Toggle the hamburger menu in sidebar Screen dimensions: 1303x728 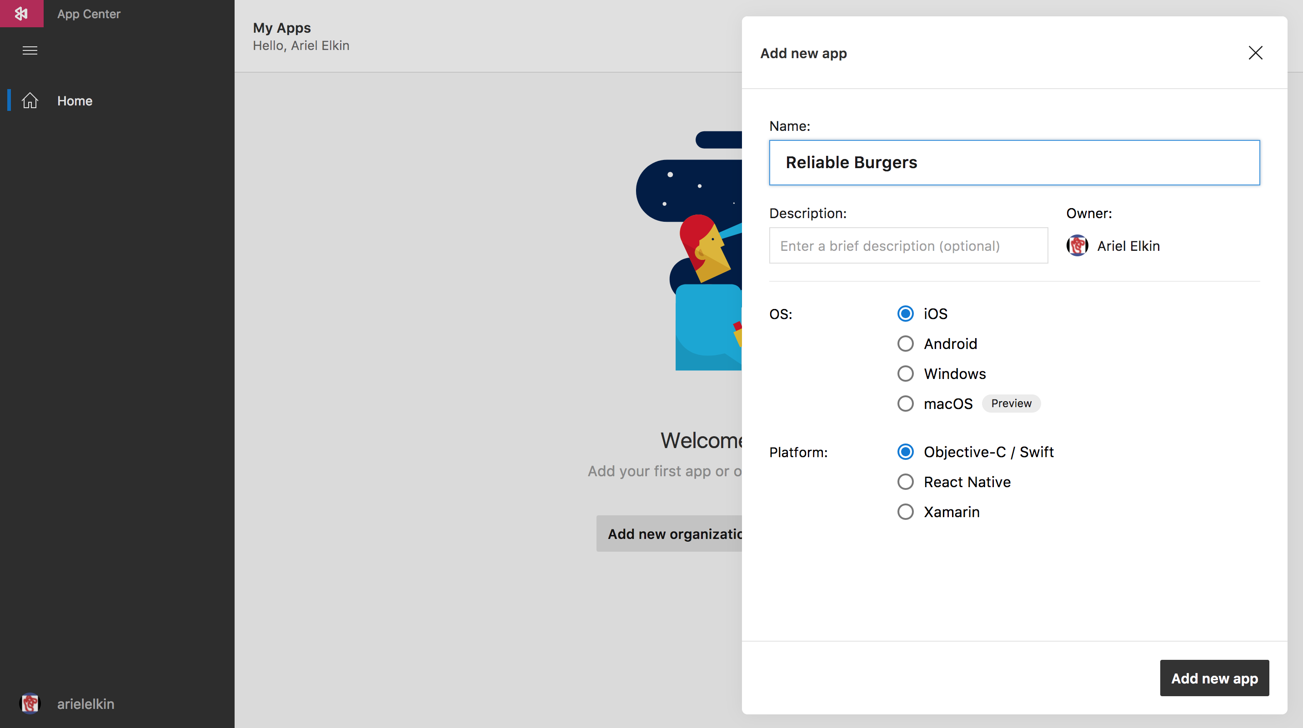(x=30, y=50)
